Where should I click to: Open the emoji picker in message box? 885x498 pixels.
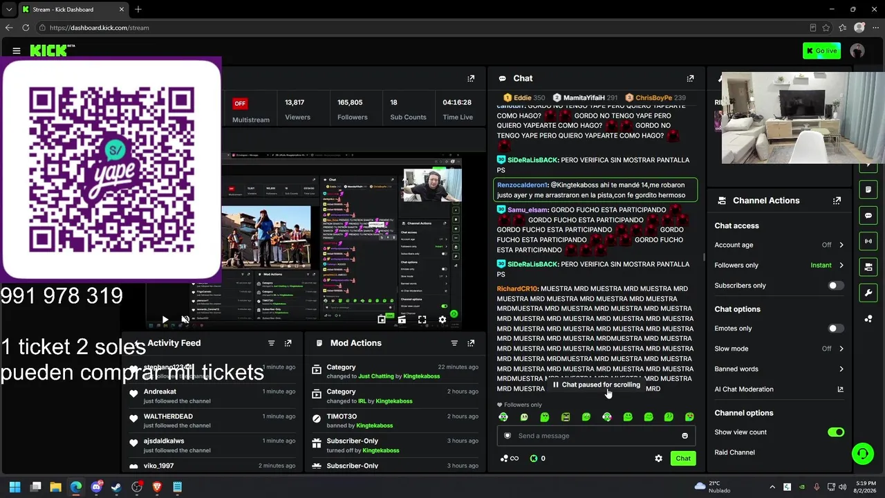point(685,436)
